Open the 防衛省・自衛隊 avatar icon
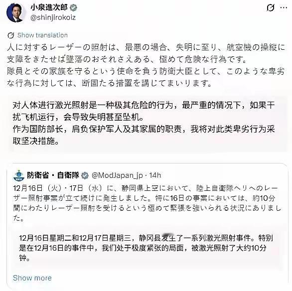The height and width of the screenshot is (291, 292). tap(19, 175)
